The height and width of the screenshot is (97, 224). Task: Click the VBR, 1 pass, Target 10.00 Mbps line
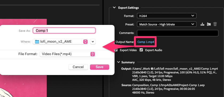pyautogui.click(x=152, y=76)
